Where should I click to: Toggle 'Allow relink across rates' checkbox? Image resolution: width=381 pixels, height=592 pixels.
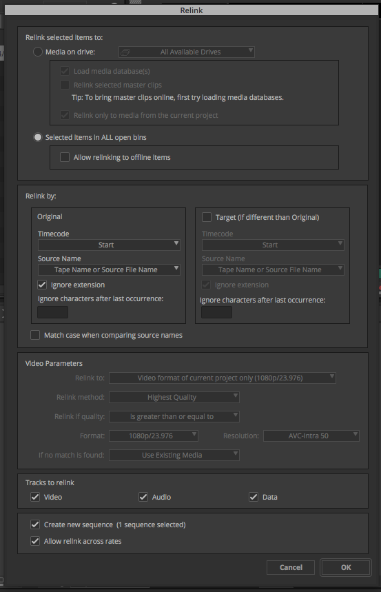pyautogui.click(x=35, y=541)
